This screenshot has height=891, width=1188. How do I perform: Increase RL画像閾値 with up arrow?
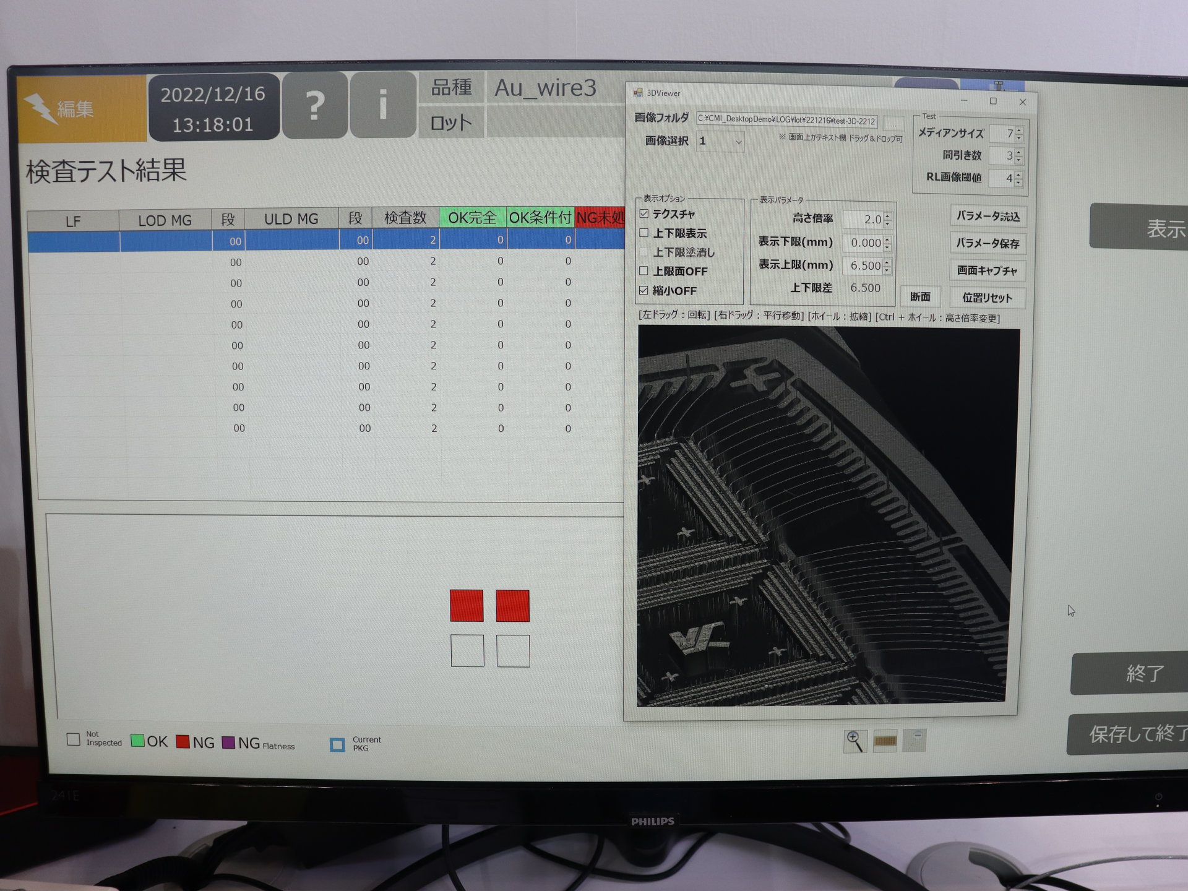click(1018, 174)
